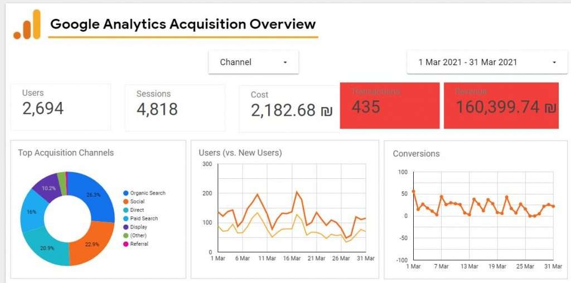Select the red Revenue scorecard 160,399.74
The width and height of the screenshot is (571, 283).
click(x=501, y=105)
